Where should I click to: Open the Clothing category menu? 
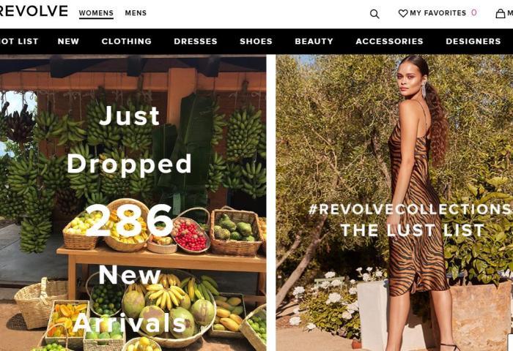click(x=127, y=41)
